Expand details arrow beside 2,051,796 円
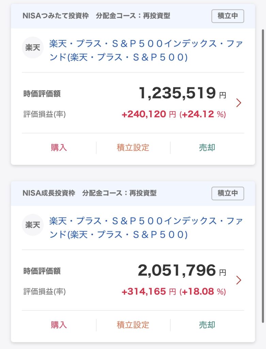 point(239,280)
